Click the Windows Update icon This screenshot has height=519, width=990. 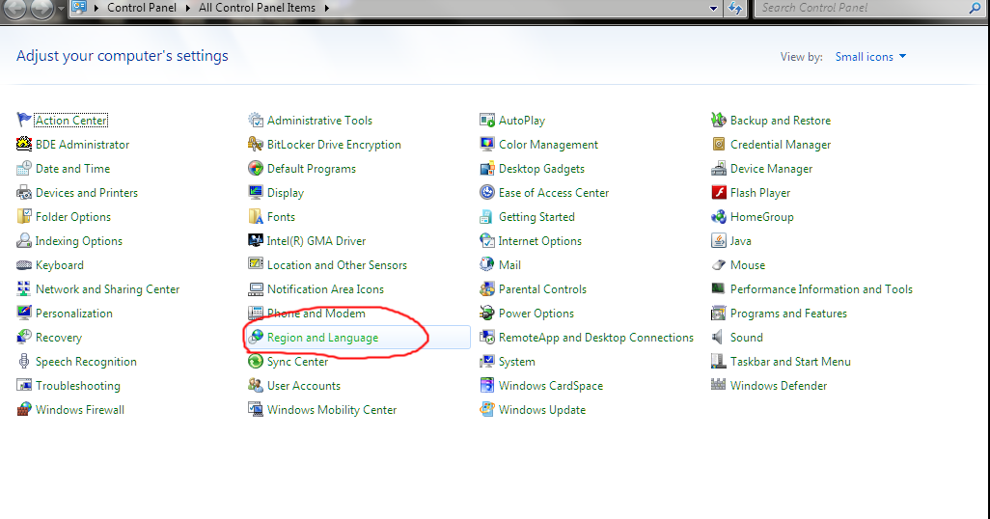tap(487, 409)
